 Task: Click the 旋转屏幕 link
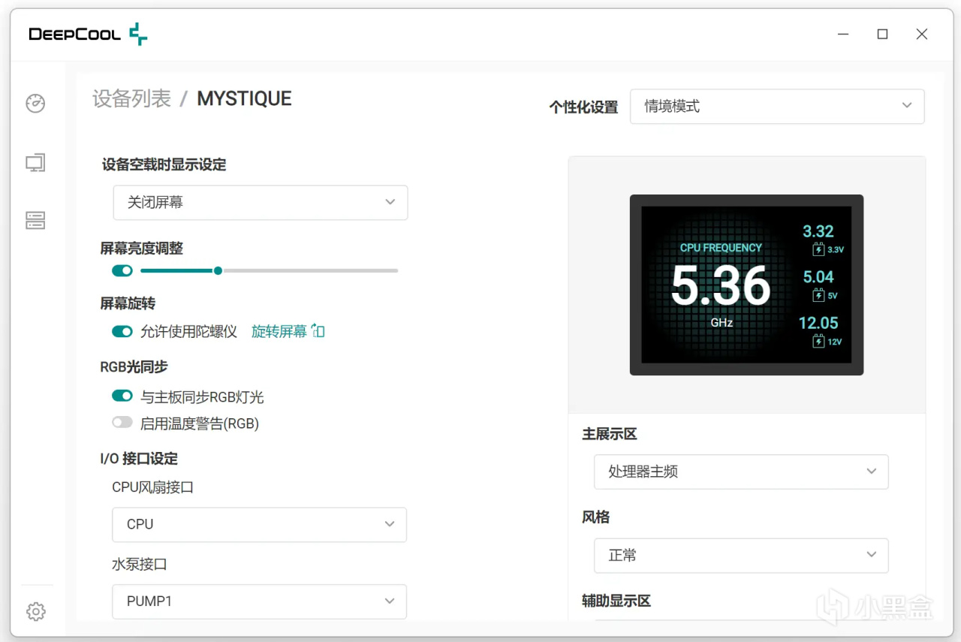pyautogui.click(x=279, y=331)
